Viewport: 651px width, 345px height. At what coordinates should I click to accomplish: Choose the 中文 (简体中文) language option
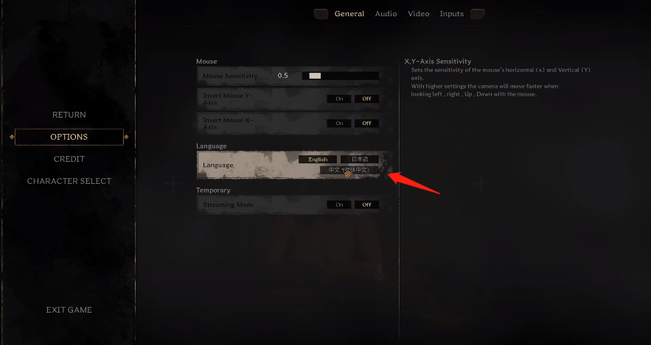[x=349, y=170]
